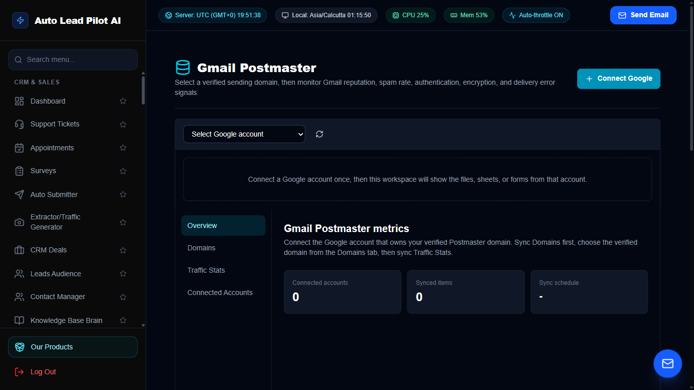
Task: Click the Server UTC time pill
Action: pos(212,15)
